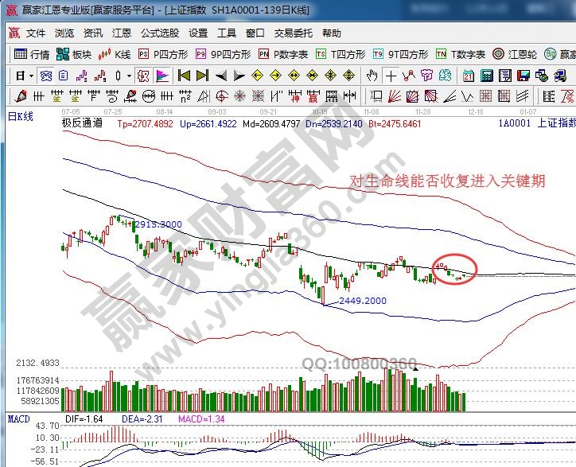Jump to first bar with skip-back arrow

(184, 76)
